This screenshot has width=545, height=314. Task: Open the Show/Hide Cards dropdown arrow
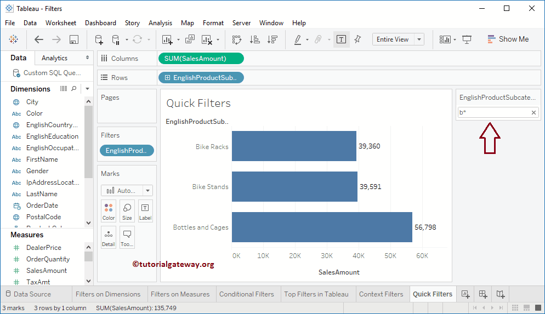pyautogui.click(x=455, y=40)
